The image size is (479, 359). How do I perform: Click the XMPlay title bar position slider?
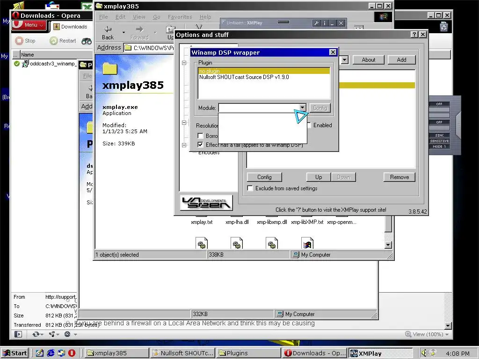(283, 22)
